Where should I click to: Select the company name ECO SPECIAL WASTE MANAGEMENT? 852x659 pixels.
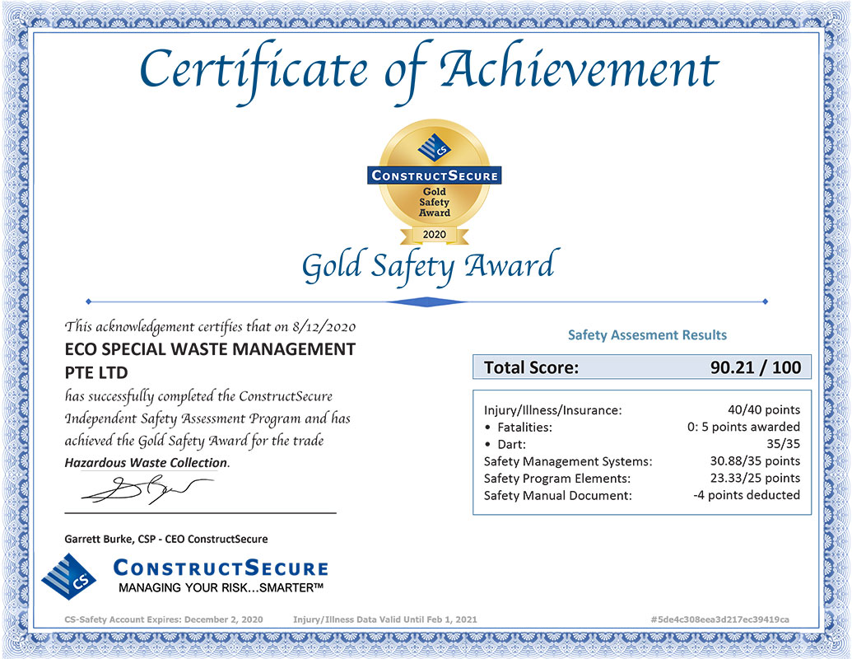210,349
